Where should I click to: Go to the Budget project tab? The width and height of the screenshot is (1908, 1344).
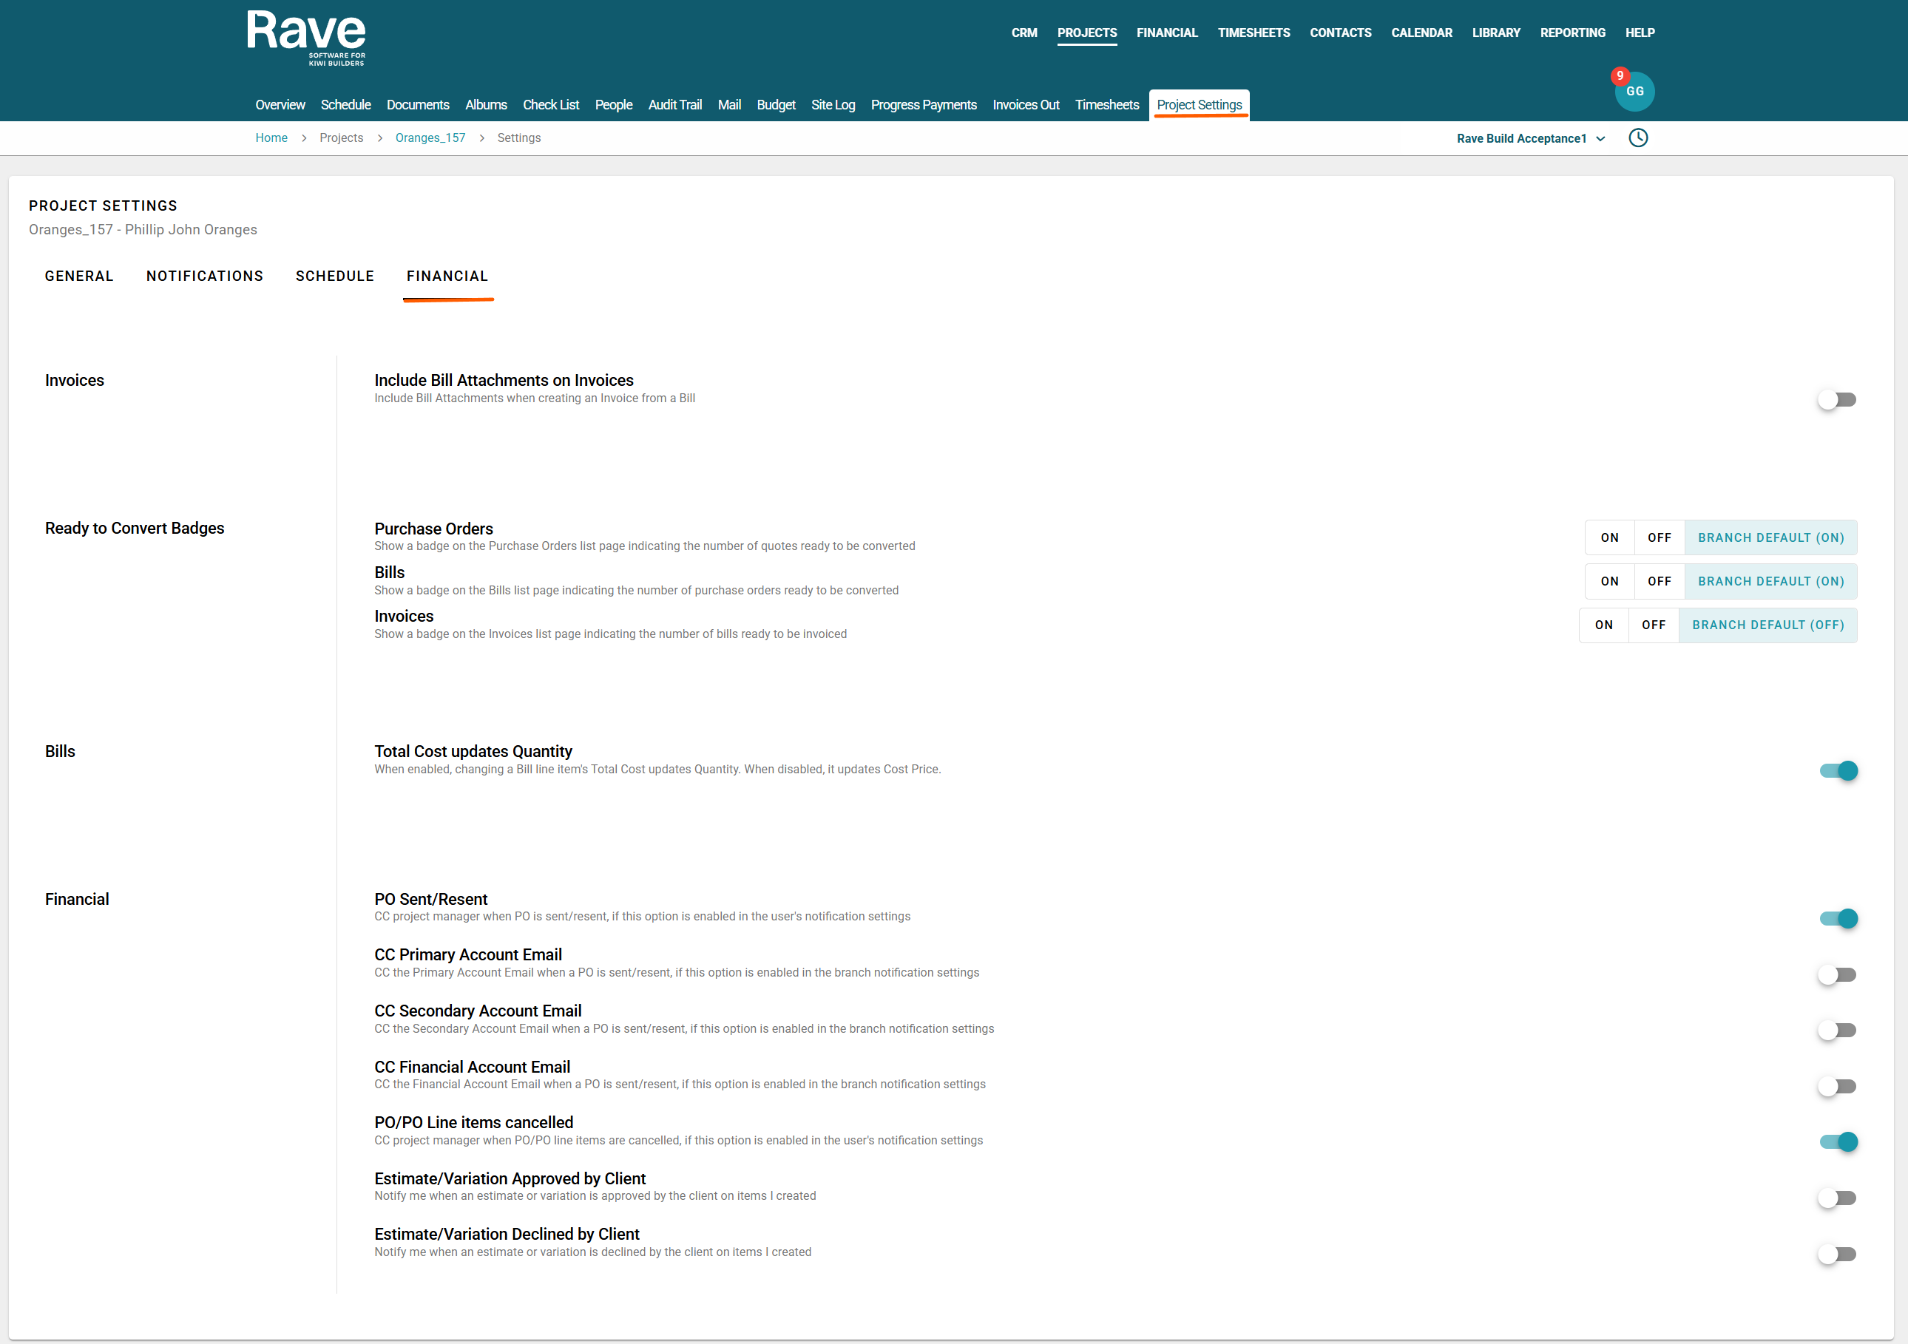point(775,105)
